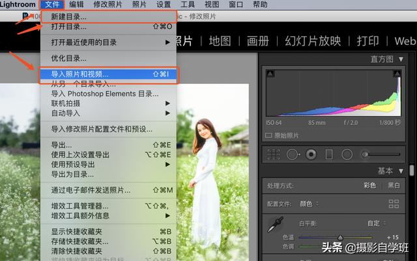Open the Lightroom application menu
The width and height of the screenshot is (417, 261).
click(x=18, y=5)
